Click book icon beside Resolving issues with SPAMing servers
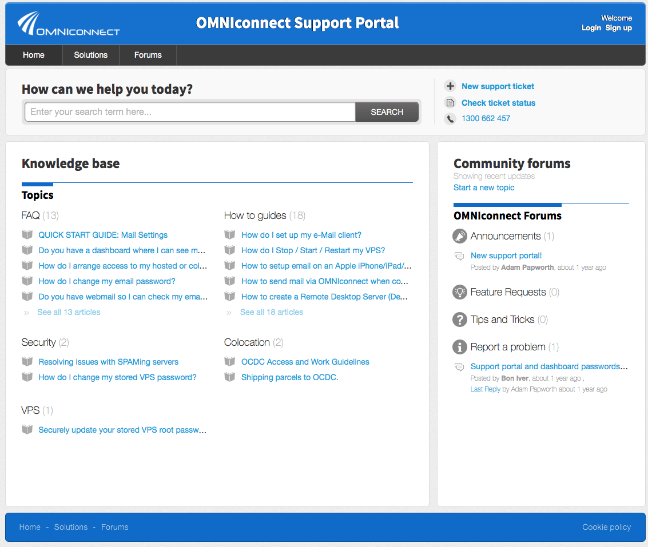The width and height of the screenshot is (648, 547). 27,361
